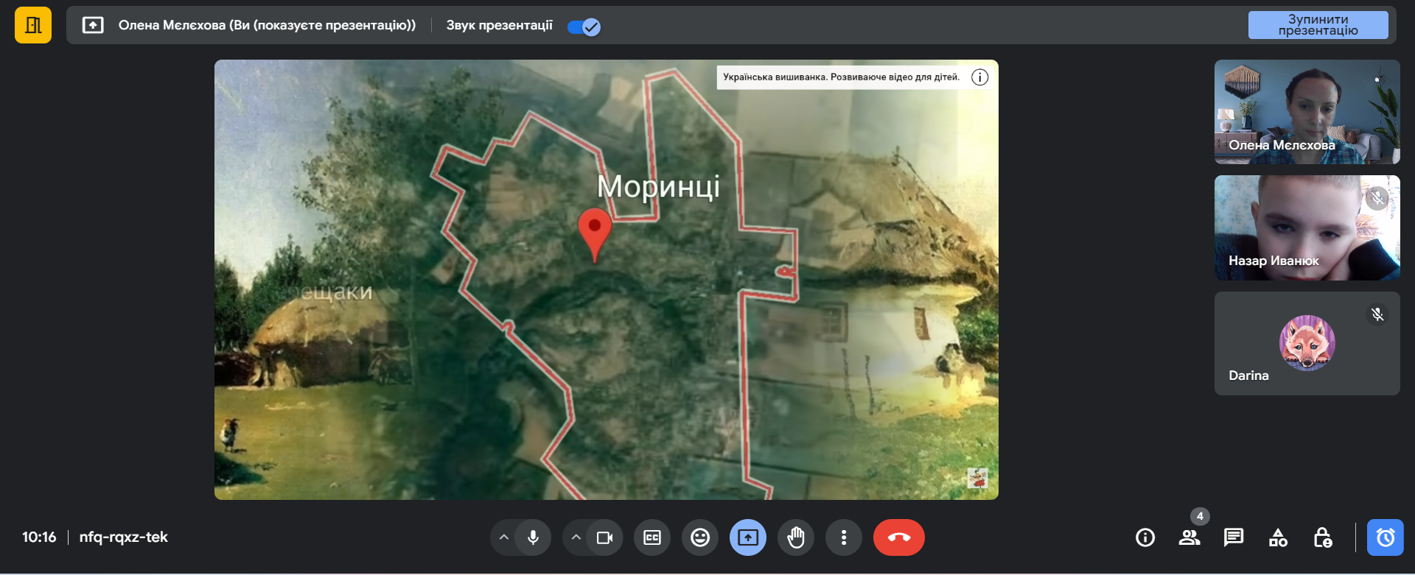The image size is (1415, 575).
Task: Expand camera video settings chevron
Action: tap(576, 537)
